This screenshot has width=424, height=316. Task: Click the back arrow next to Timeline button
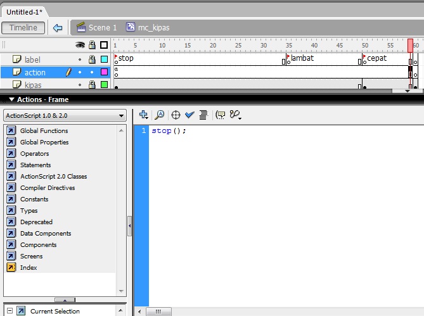point(58,28)
